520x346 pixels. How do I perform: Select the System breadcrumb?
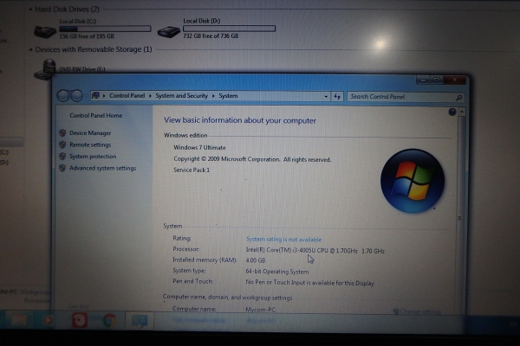(228, 96)
